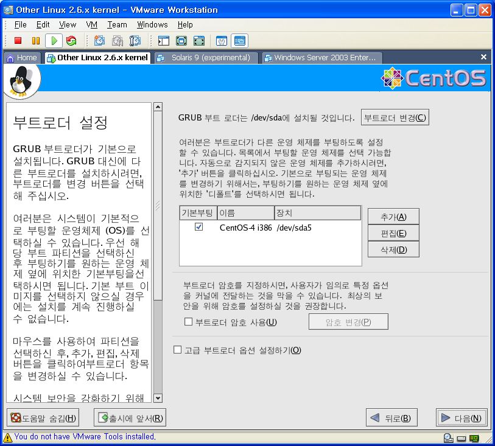Click the green Power On play icon

[x=54, y=41]
